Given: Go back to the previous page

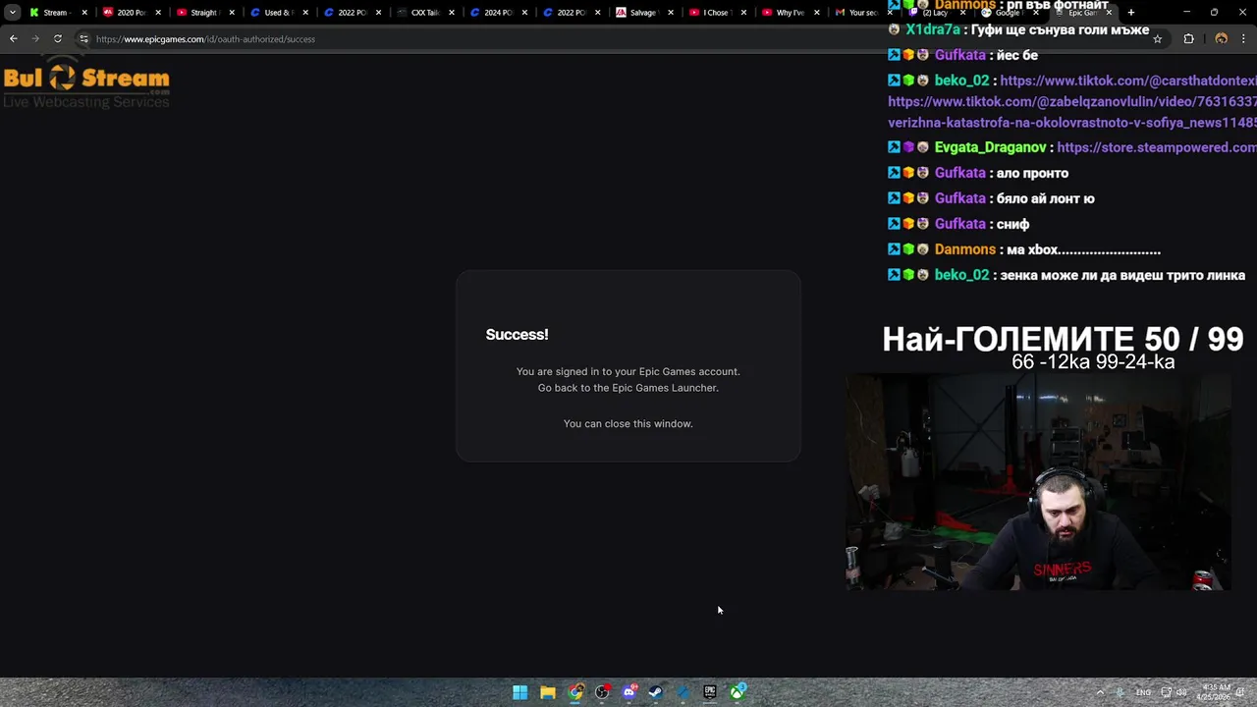Looking at the screenshot, I should point(13,38).
